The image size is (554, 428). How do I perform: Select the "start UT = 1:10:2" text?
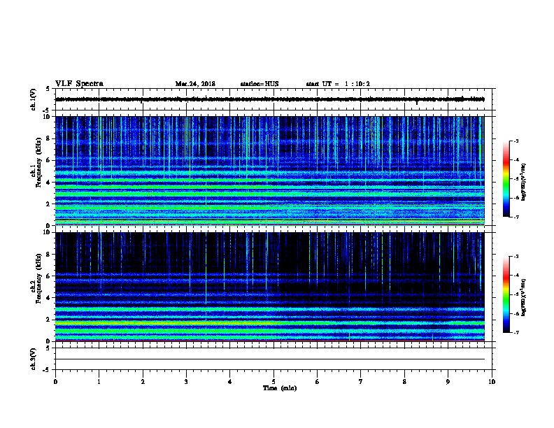coord(338,84)
